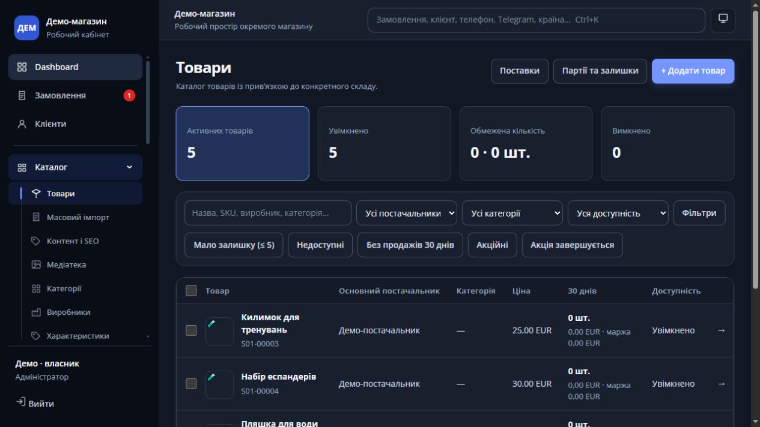Click the Замовлення document icon
760x427 pixels.
click(22, 95)
